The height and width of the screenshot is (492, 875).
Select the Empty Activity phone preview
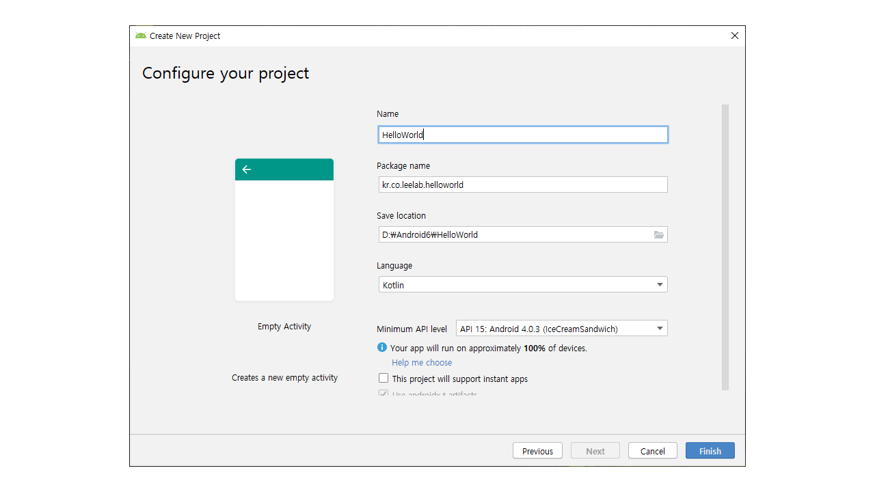pyautogui.click(x=284, y=230)
